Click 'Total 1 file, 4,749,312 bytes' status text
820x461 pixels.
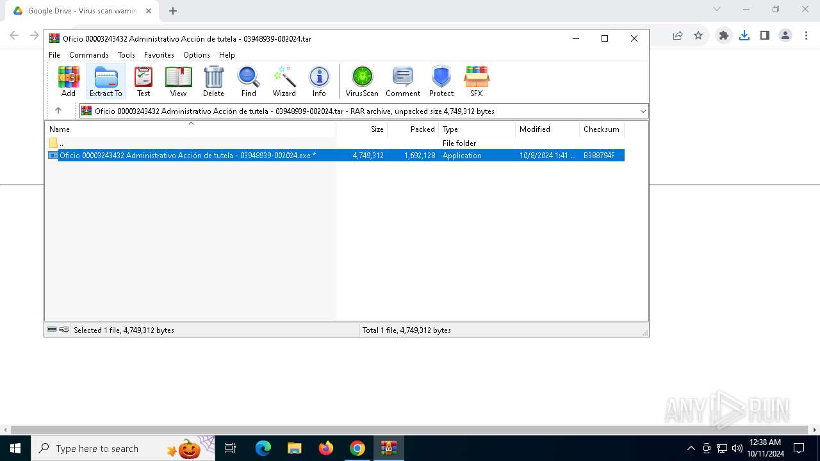(x=407, y=330)
